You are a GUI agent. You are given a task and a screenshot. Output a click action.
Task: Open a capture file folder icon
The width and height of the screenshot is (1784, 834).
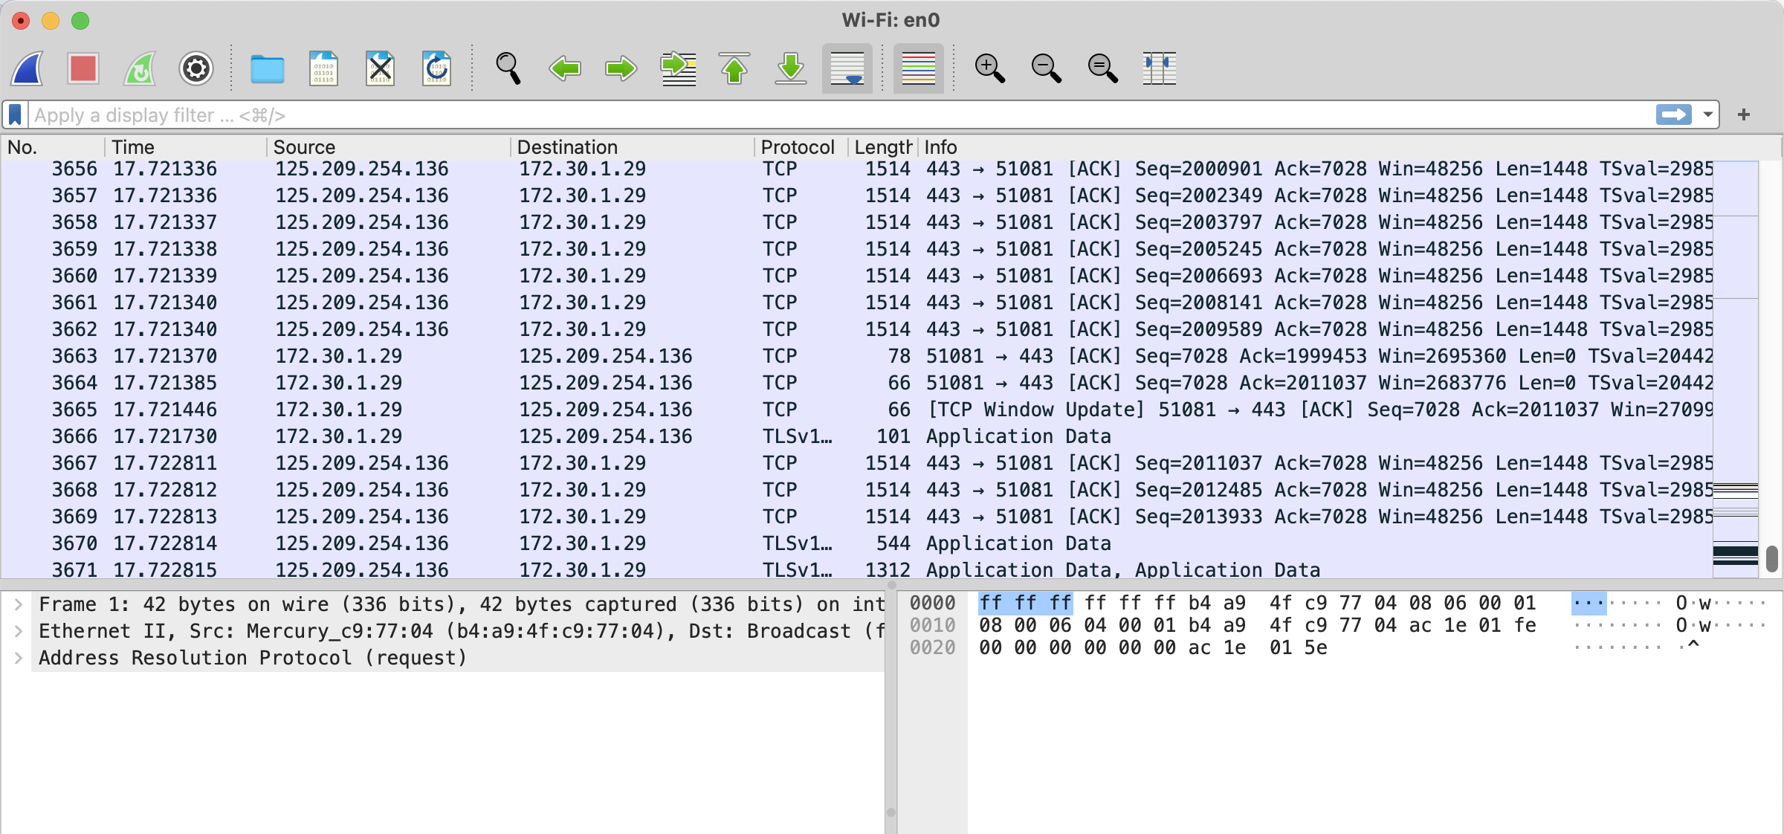(x=267, y=69)
